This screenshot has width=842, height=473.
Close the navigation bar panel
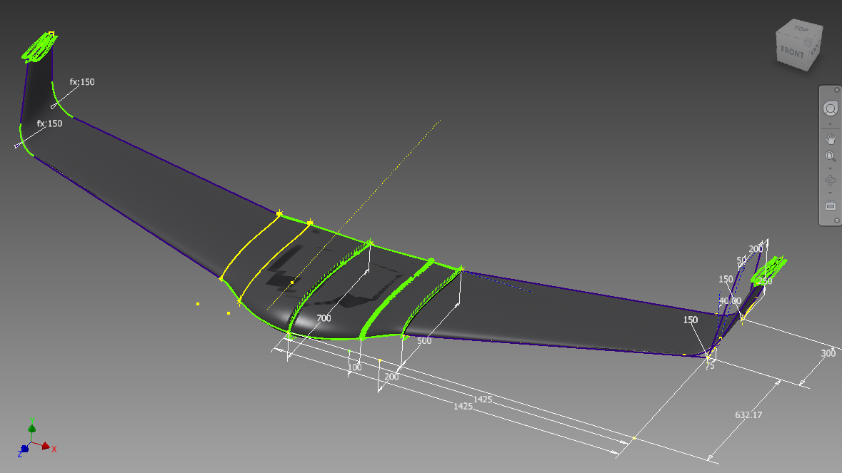pos(837,90)
